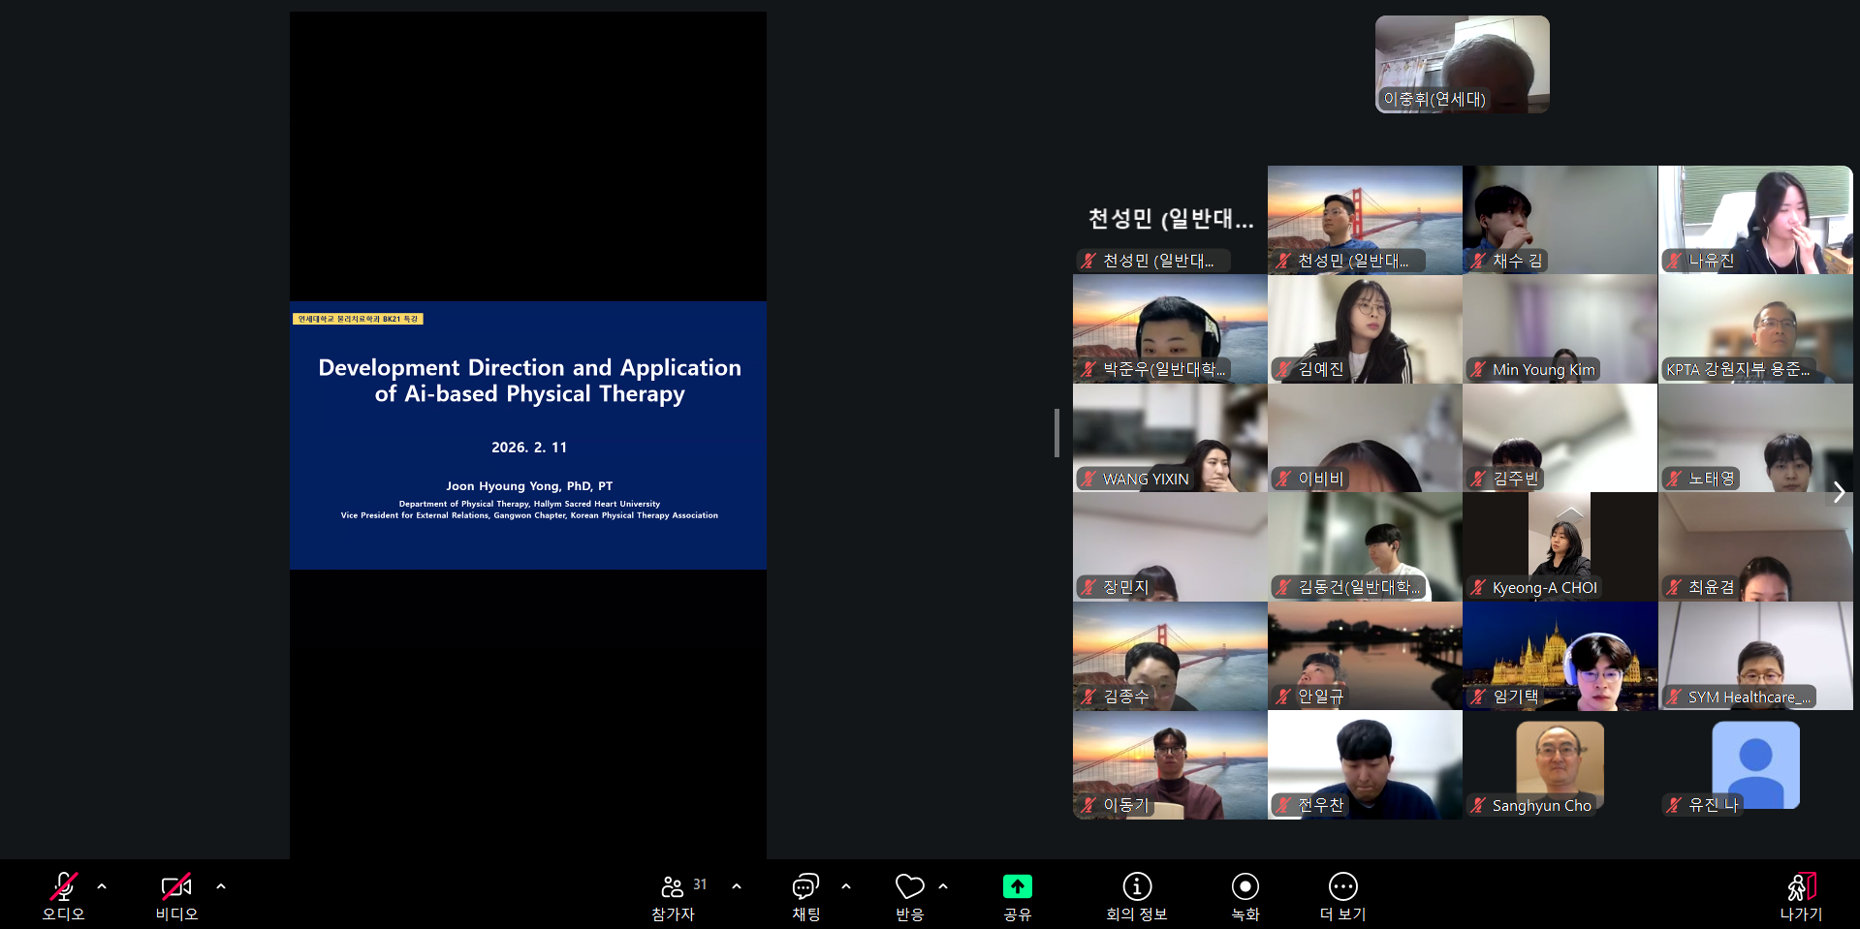Viewport: 1860px width, 929px height.
Task: Open the more options ellipsis icon
Action: (1342, 886)
